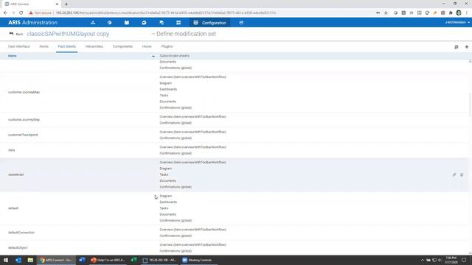
Task: Open the first ARIS Administration toolbar icon
Action: pos(93,23)
